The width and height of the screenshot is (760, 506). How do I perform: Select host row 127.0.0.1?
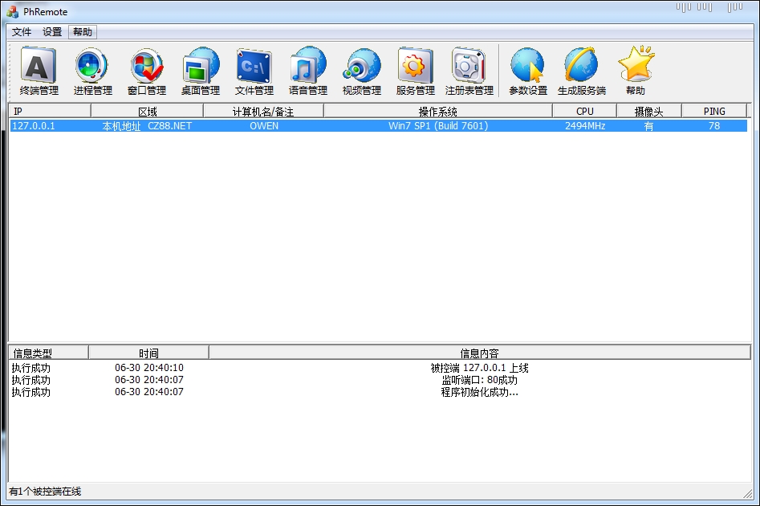(379, 125)
